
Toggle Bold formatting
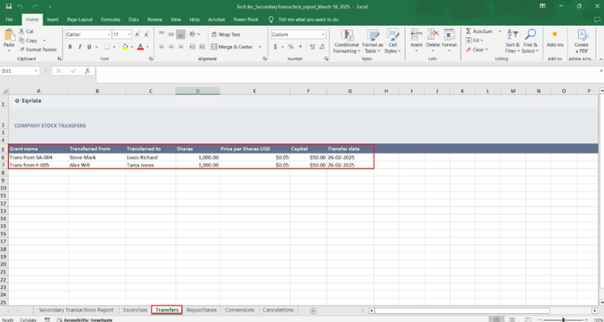70,47
